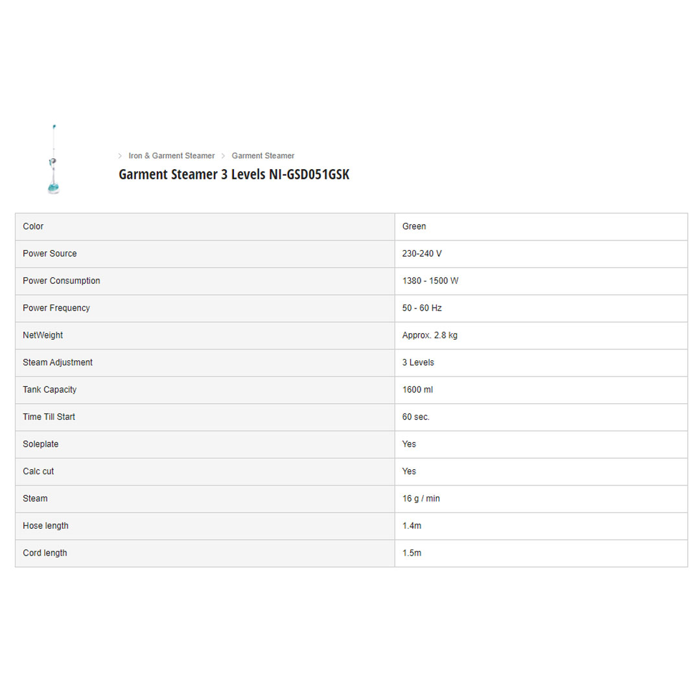The height and width of the screenshot is (700, 700).
Task: Open the Iron & Garment Steamer breadcrumb link
Action: tap(171, 156)
